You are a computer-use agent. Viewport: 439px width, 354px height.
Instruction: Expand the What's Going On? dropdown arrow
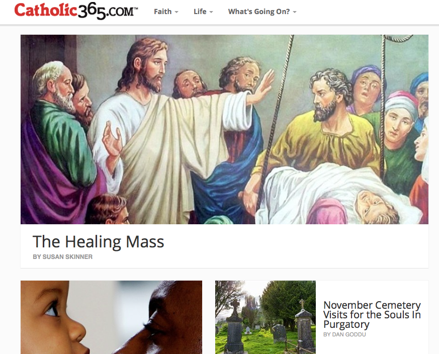295,12
